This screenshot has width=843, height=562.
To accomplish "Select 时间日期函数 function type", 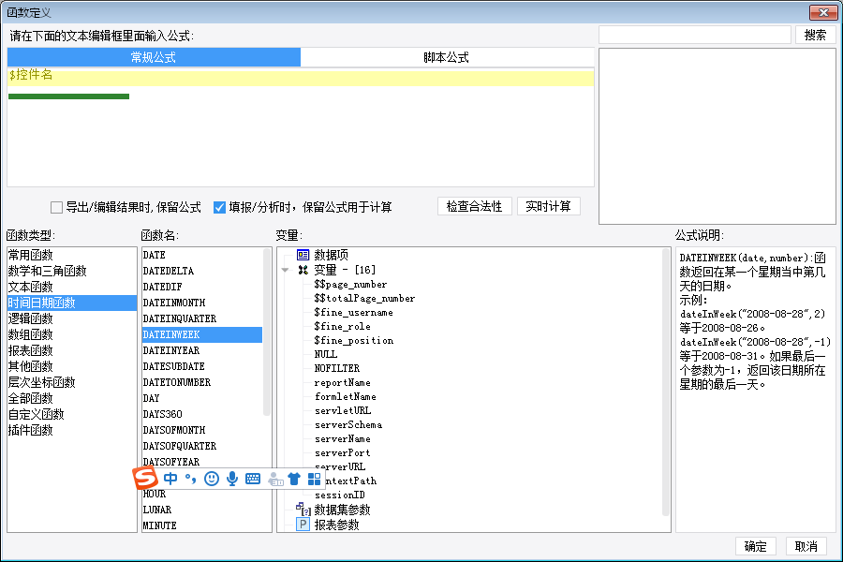I will [x=71, y=303].
